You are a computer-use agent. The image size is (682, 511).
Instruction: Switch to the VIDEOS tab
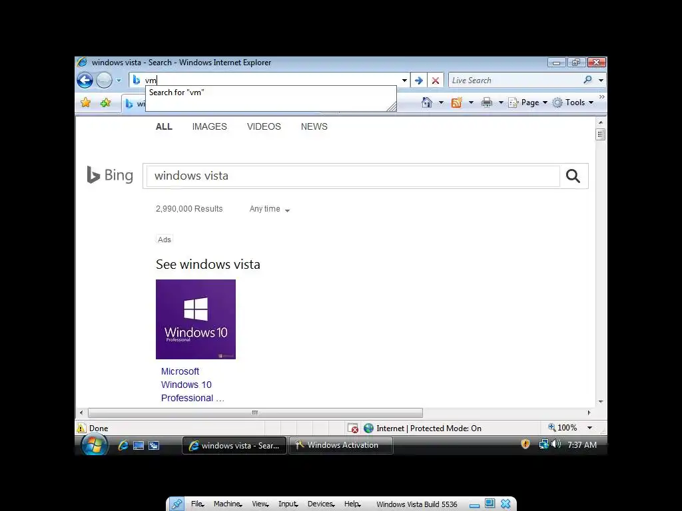264,126
